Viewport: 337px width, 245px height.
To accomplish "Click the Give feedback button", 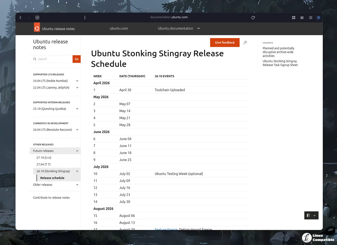I will [225, 43].
